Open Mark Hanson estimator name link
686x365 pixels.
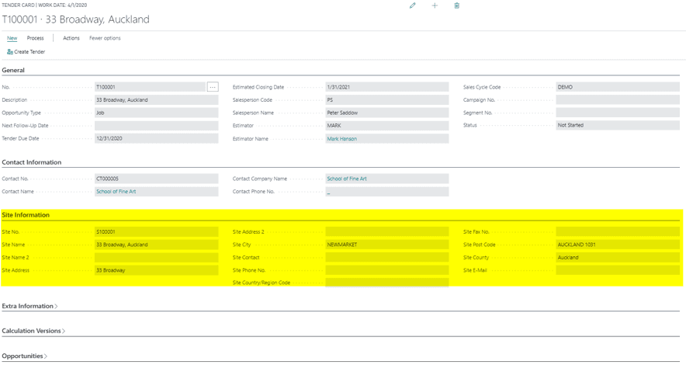pos(341,139)
